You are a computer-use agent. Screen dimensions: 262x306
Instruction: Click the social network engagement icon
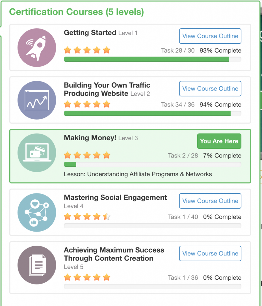pyautogui.click(x=37, y=212)
